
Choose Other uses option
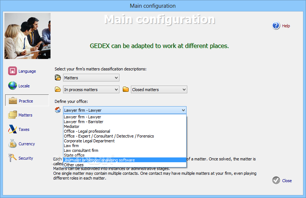point(125,165)
